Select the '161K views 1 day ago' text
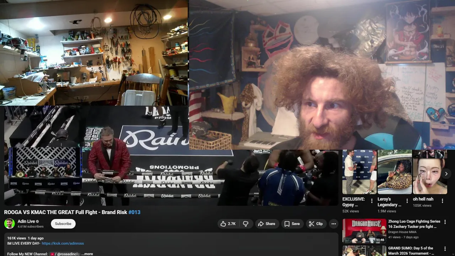Screen dimensions: 455x256 [x=25, y=238]
